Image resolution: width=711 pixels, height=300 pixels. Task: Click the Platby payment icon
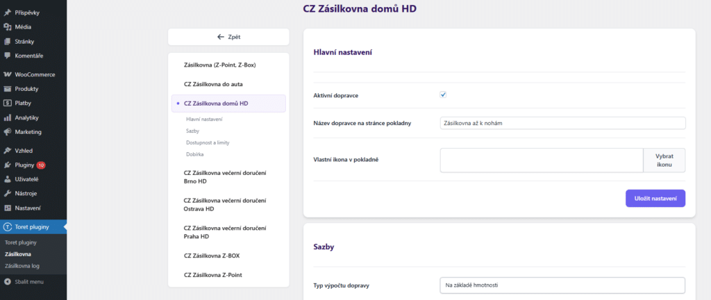coord(7,103)
